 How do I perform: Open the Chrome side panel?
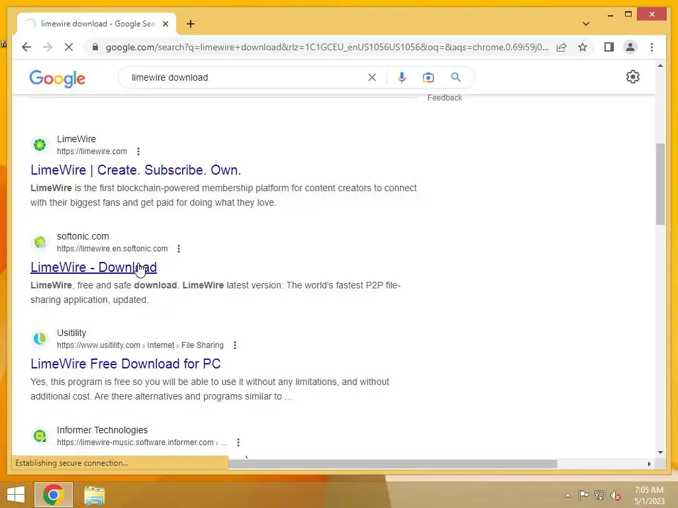click(x=609, y=47)
